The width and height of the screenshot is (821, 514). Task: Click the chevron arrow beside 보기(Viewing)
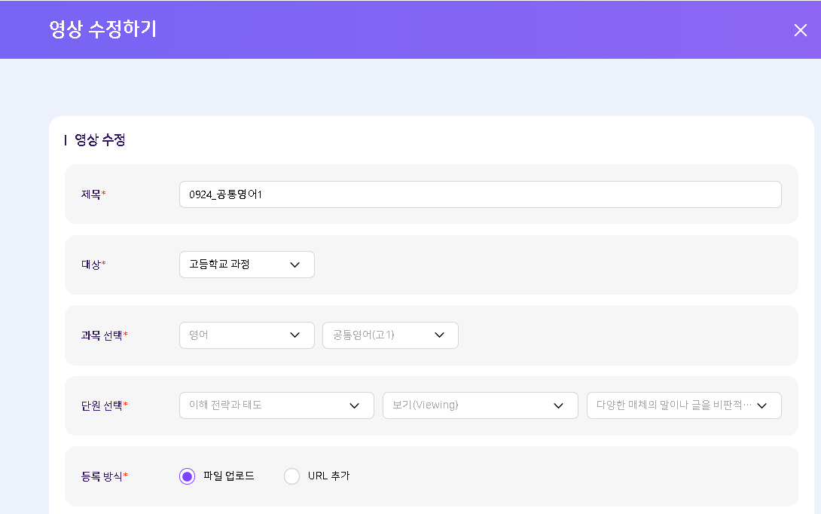558,405
